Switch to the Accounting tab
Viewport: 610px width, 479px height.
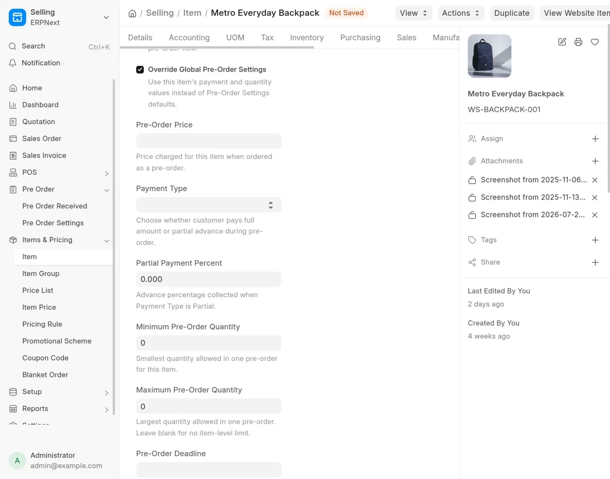tap(189, 38)
